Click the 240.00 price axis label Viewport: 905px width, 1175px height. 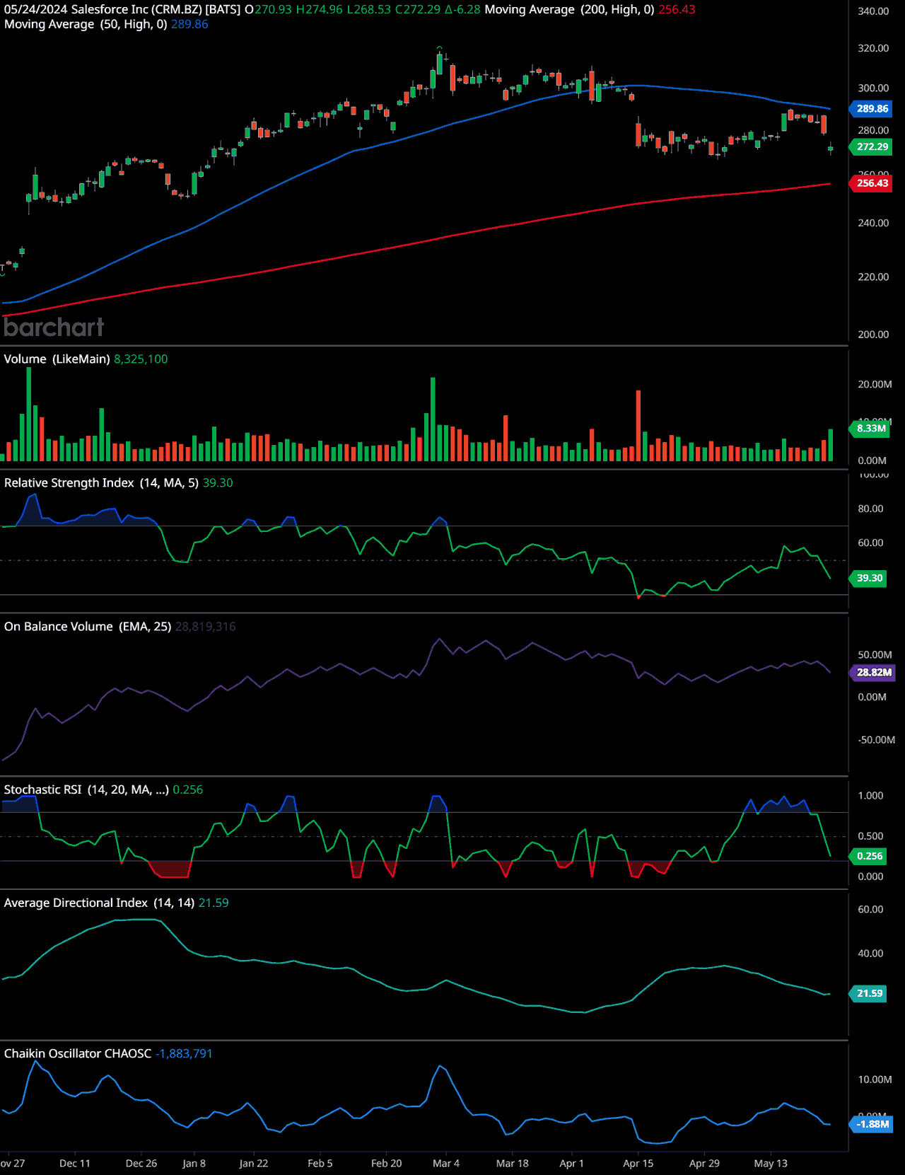click(873, 223)
